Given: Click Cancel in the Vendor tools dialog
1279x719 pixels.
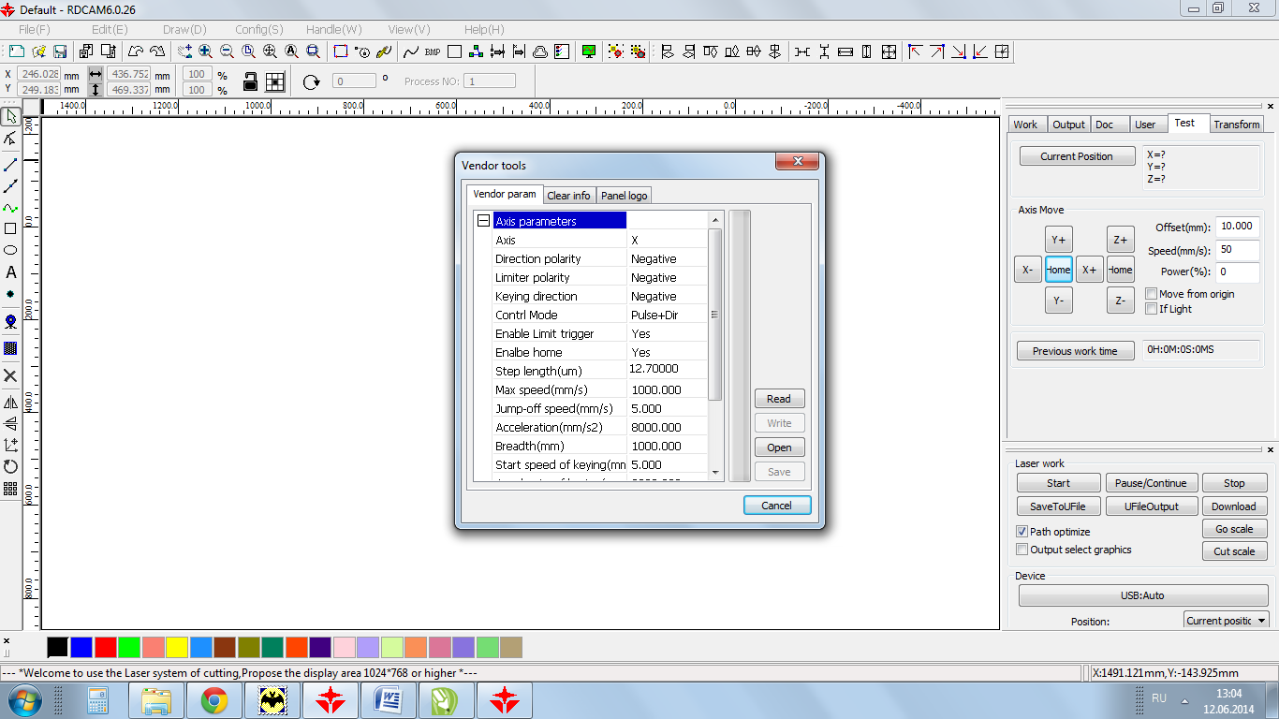Looking at the screenshot, I should point(777,506).
